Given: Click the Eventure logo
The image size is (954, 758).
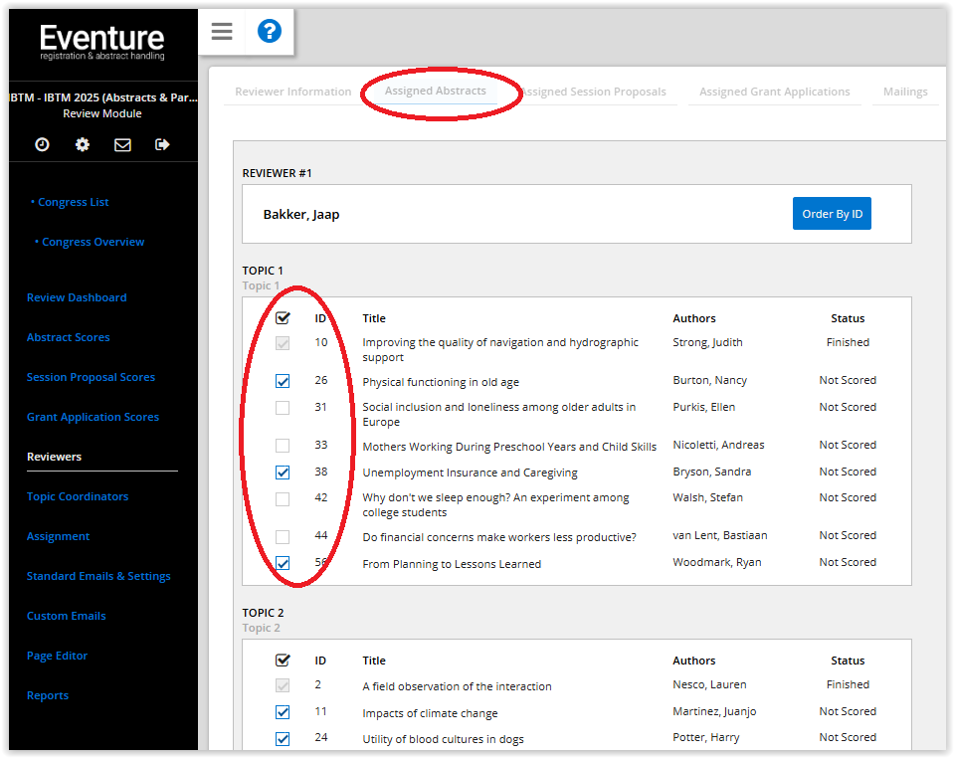Looking at the screenshot, I should pos(102,42).
